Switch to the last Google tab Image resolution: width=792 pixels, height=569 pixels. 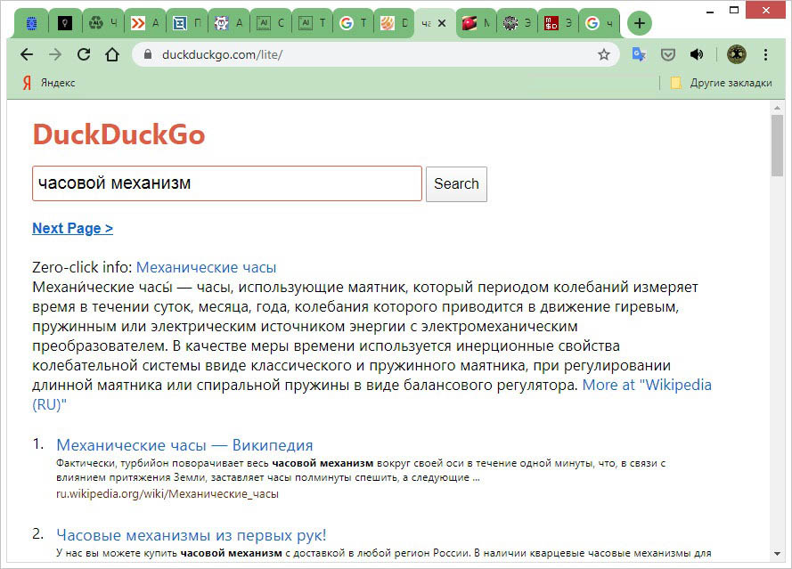click(x=599, y=23)
